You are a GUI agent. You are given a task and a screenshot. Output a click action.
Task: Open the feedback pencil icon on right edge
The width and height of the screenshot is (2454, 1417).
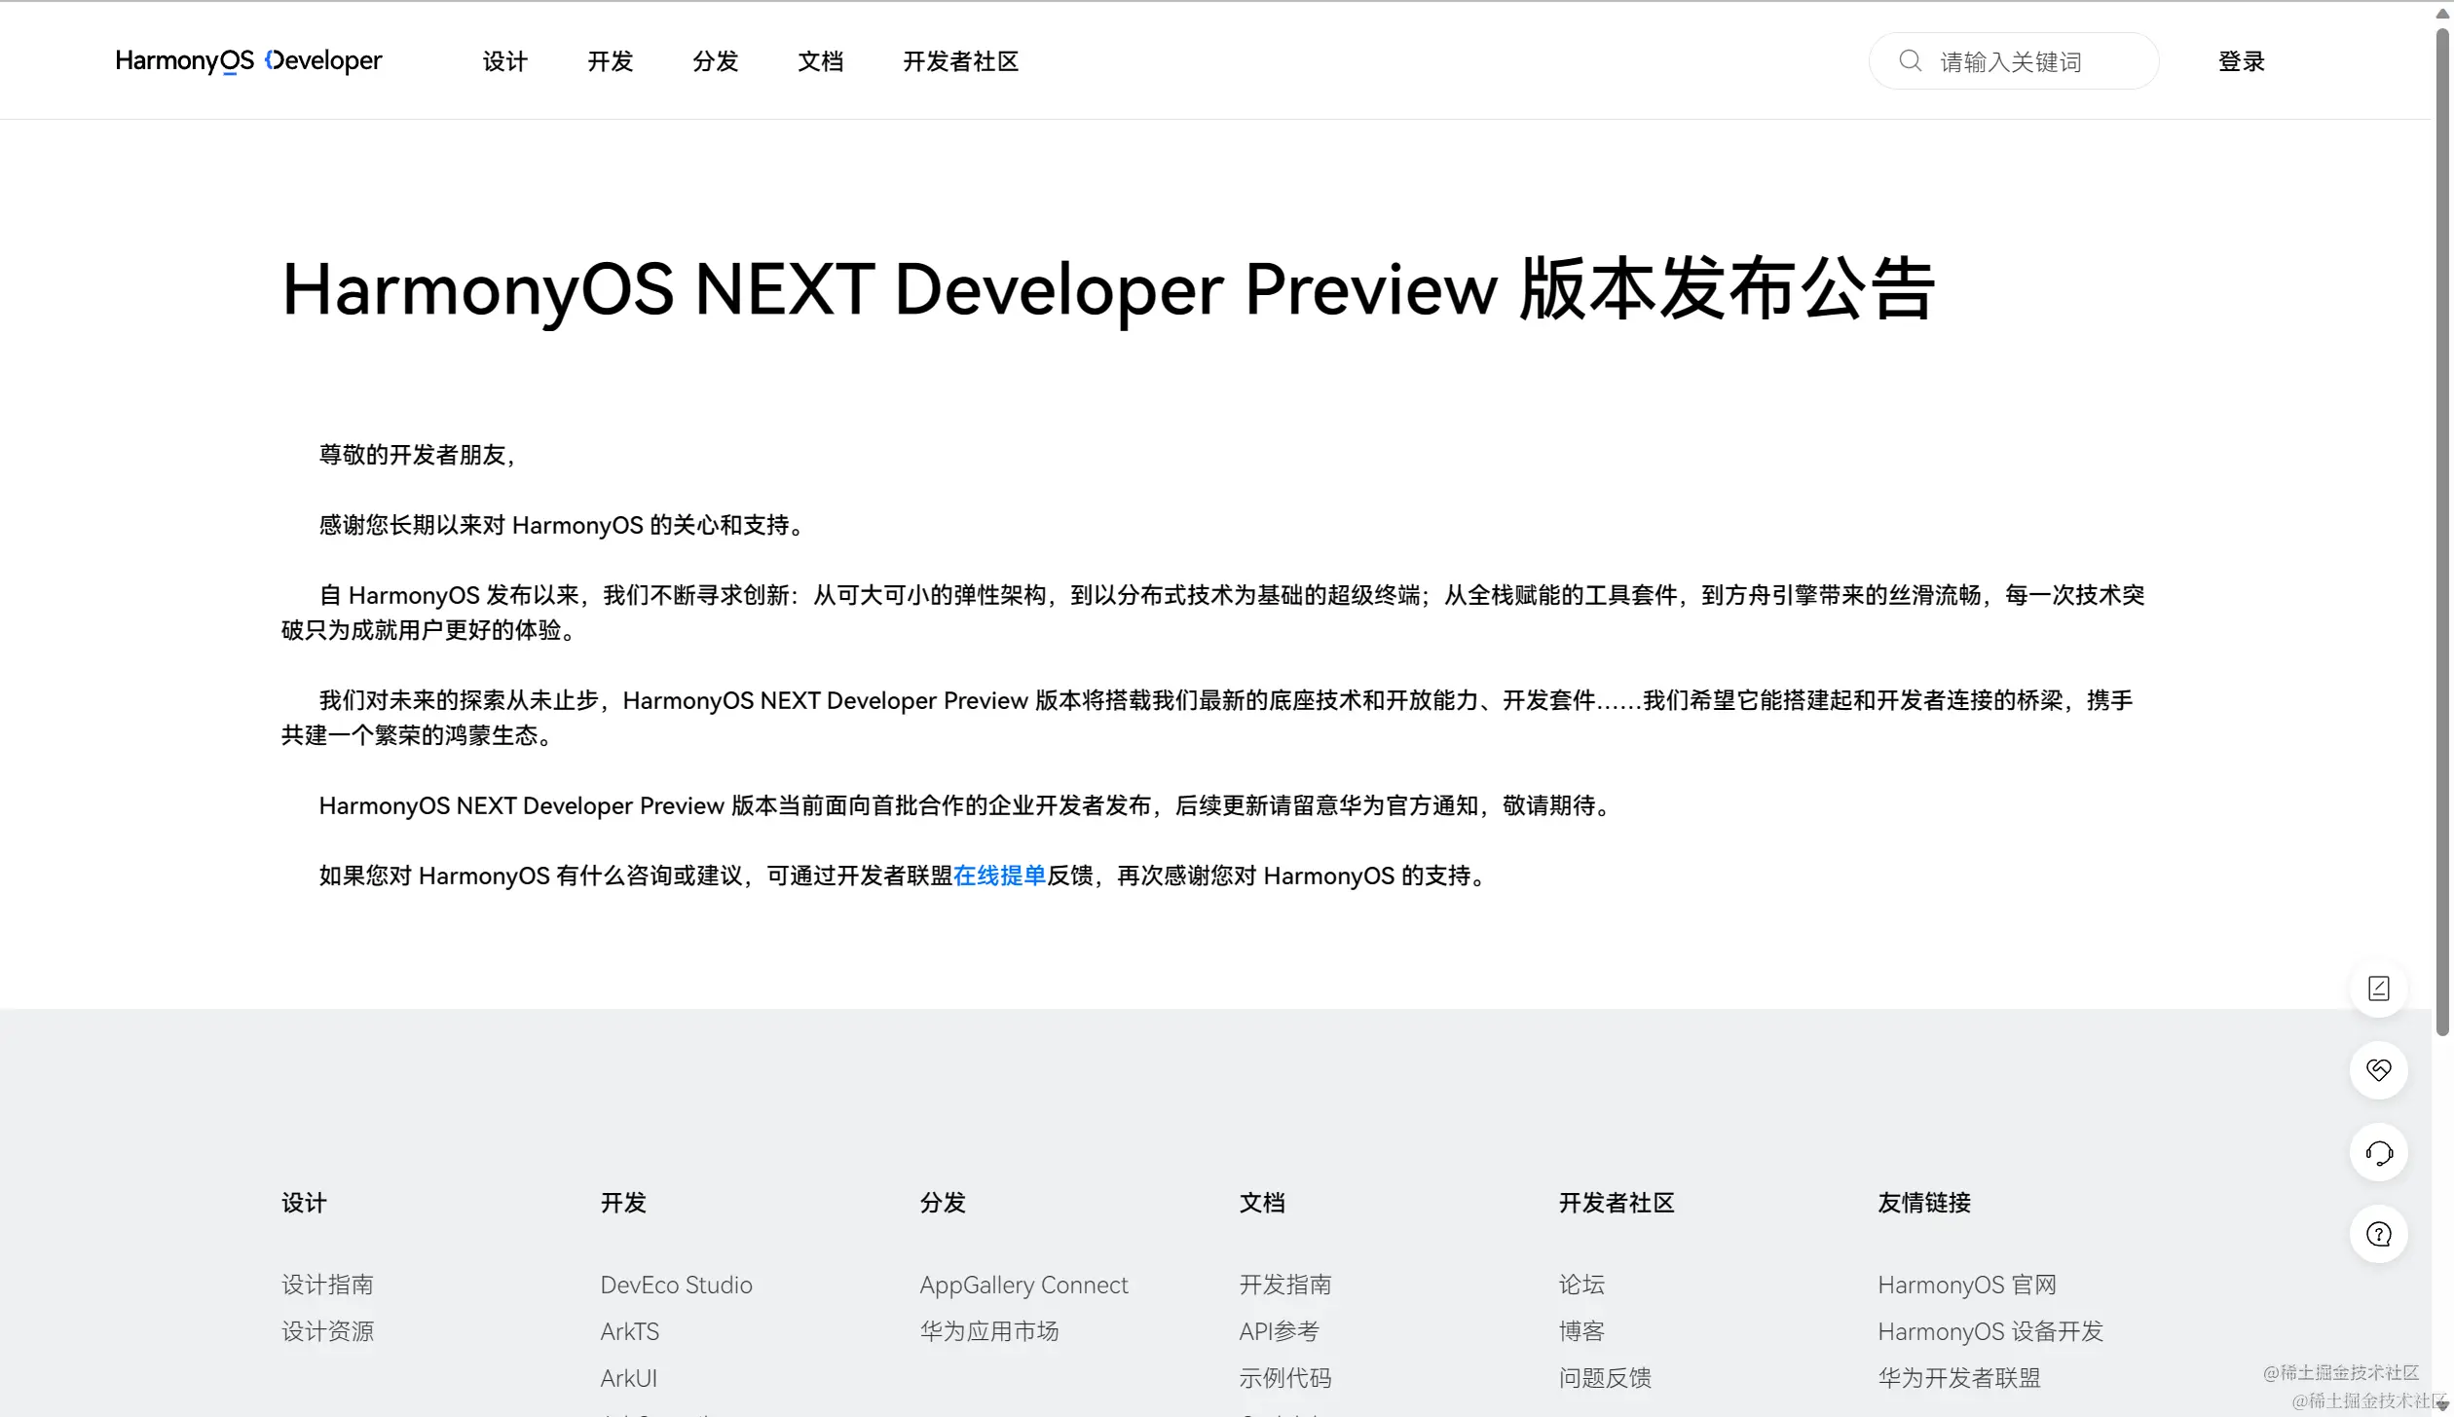(2379, 988)
